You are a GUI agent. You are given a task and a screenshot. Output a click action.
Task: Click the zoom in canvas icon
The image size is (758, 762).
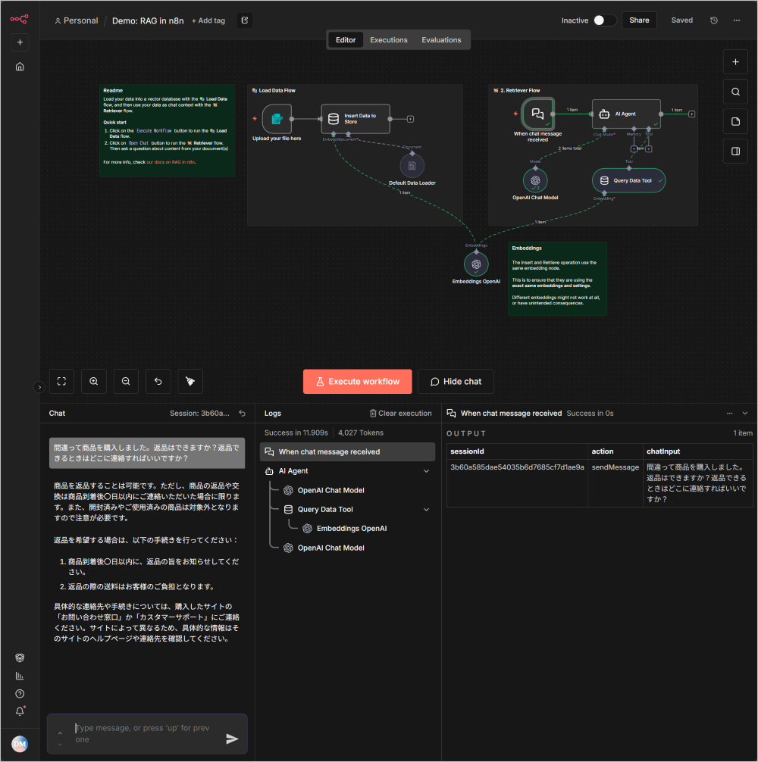(x=94, y=382)
